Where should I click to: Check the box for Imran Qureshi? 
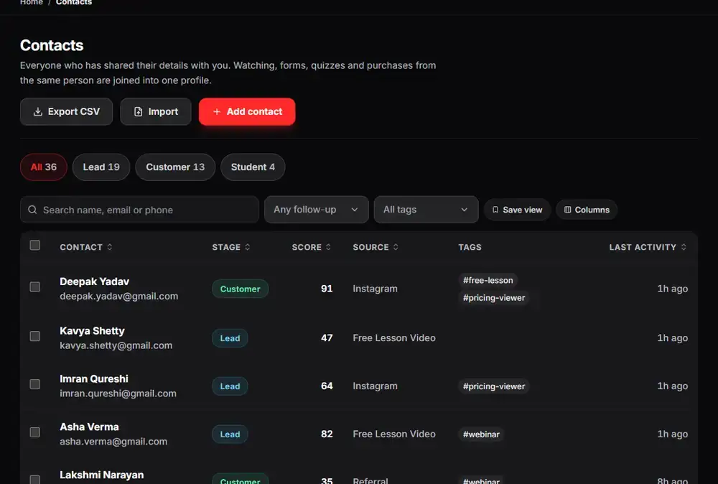[x=34, y=384]
